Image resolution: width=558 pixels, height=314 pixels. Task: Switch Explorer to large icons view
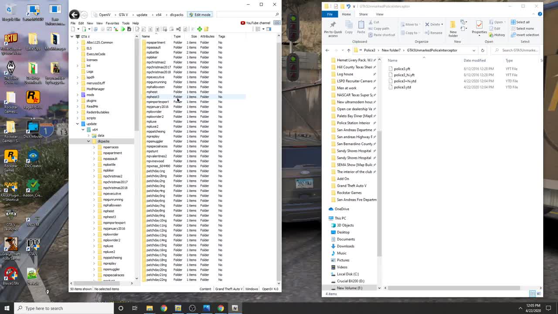539,294
